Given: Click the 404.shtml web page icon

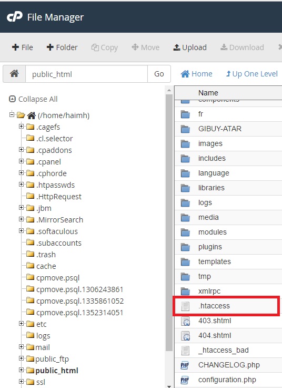Looking at the screenshot, I should pyautogui.click(x=185, y=336).
